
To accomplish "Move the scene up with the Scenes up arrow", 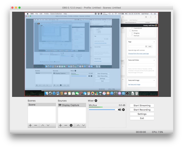I will pos(43,125).
